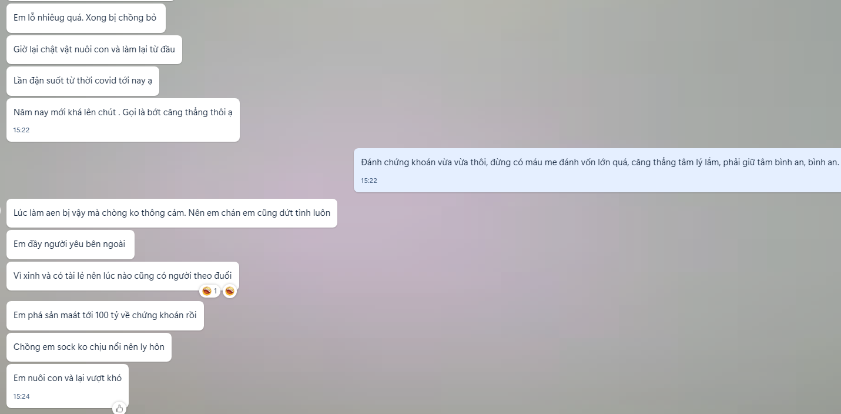The height and width of the screenshot is (414, 841).
Task: Click message 'Năm nay mới khá lên chút'
Action: click(x=123, y=120)
